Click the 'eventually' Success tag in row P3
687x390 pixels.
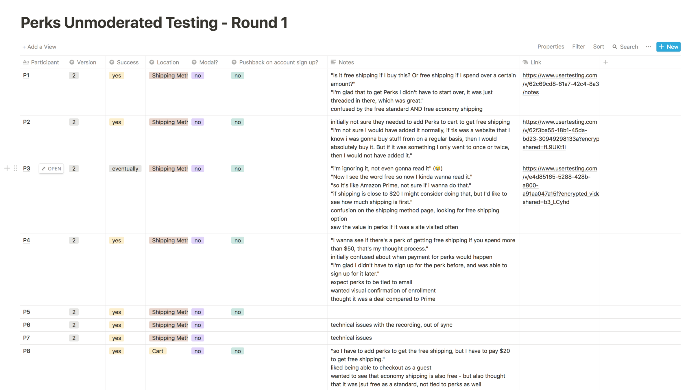coord(125,169)
